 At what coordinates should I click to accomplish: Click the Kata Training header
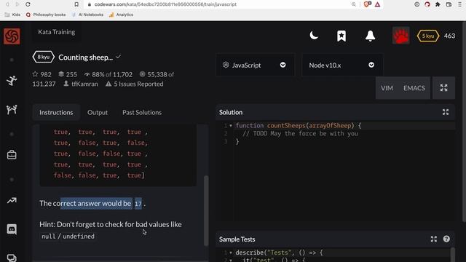[x=57, y=32]
